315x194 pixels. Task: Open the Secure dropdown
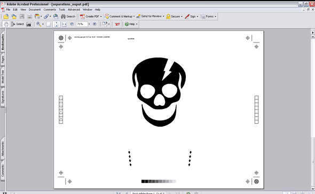click(182, 16)
